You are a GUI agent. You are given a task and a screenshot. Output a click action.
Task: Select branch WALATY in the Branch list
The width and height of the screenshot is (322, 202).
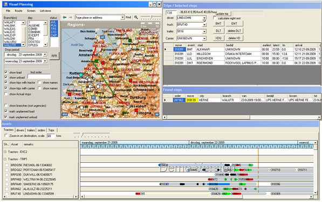pos(12,22)
